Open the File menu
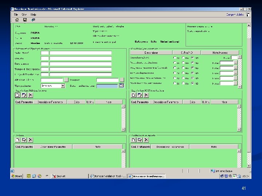262x196 pixels. 16,15
